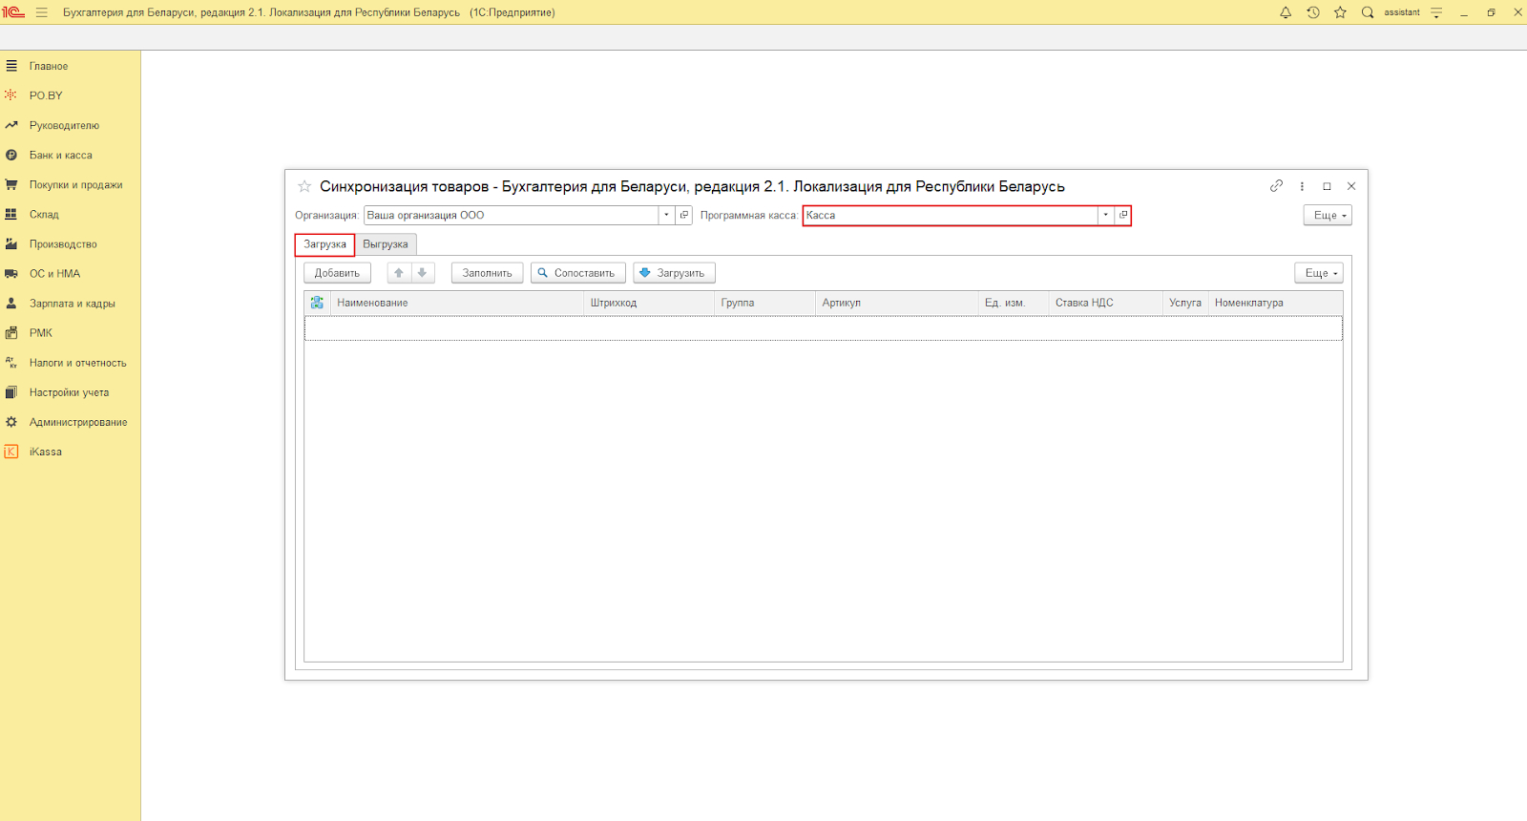
Task: Click the Добавить button
Action: coord(337,273)
